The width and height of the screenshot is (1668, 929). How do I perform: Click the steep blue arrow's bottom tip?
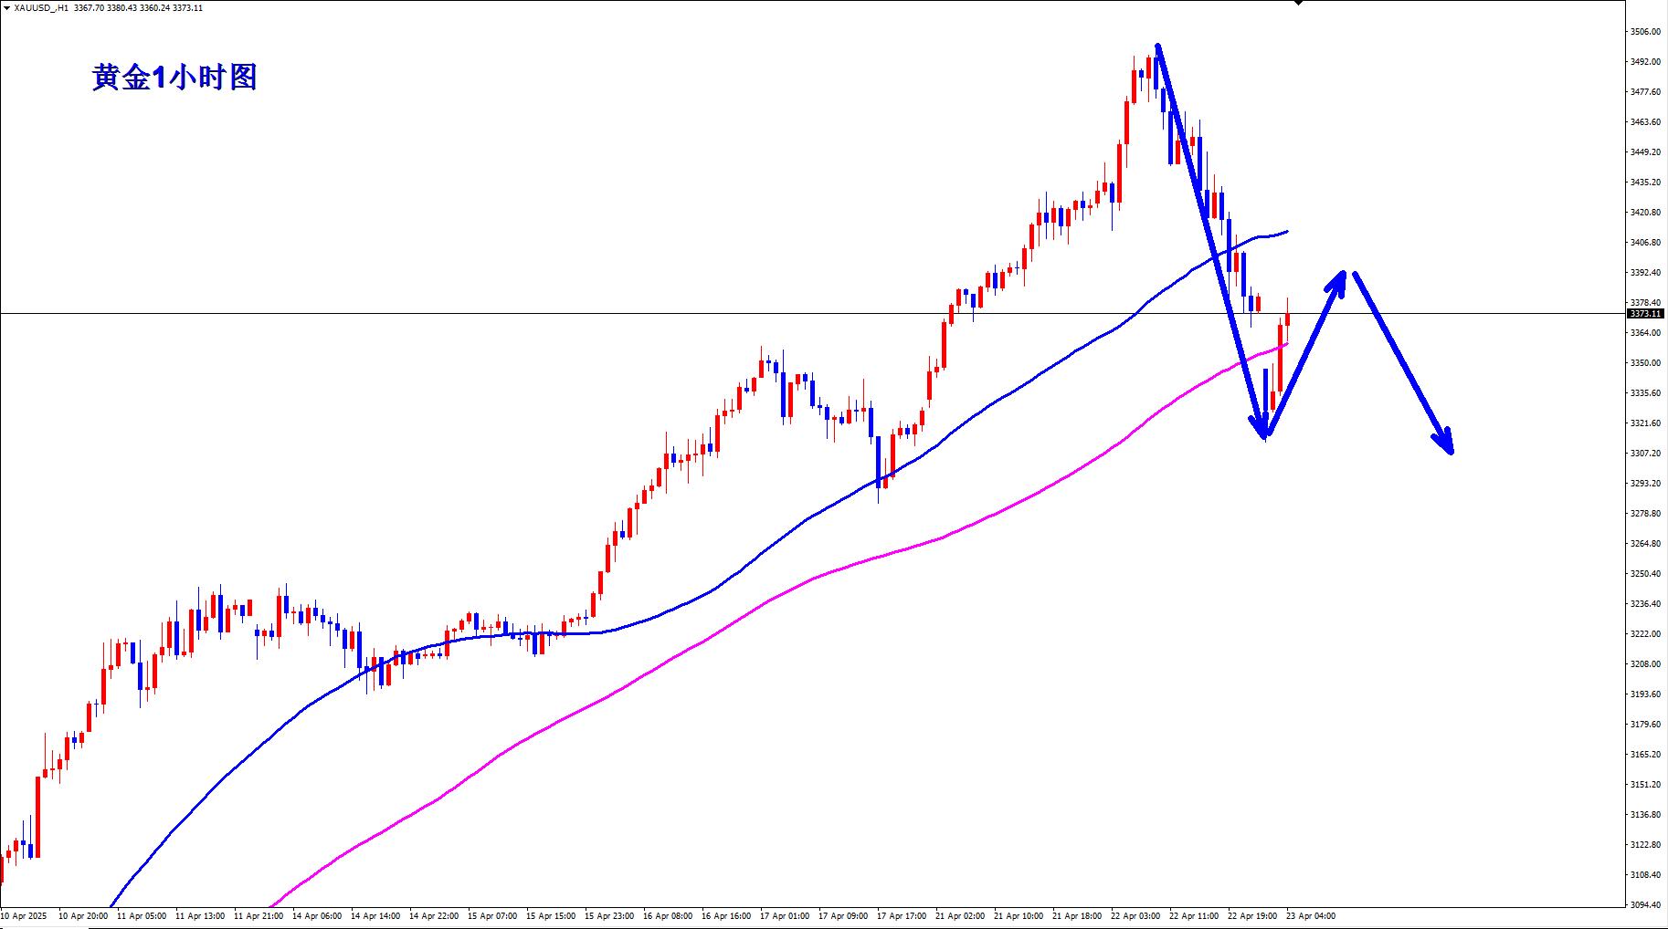(x=1264, y=434)
